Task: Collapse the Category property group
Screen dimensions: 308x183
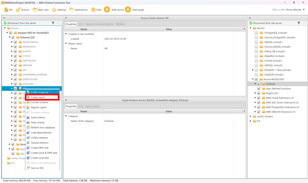Action: 66,116
